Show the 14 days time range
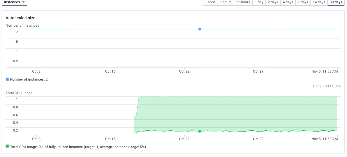 click(x=319, y=2)
